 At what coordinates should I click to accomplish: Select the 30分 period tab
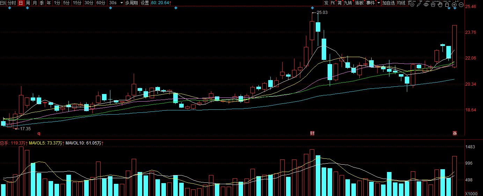89,3
